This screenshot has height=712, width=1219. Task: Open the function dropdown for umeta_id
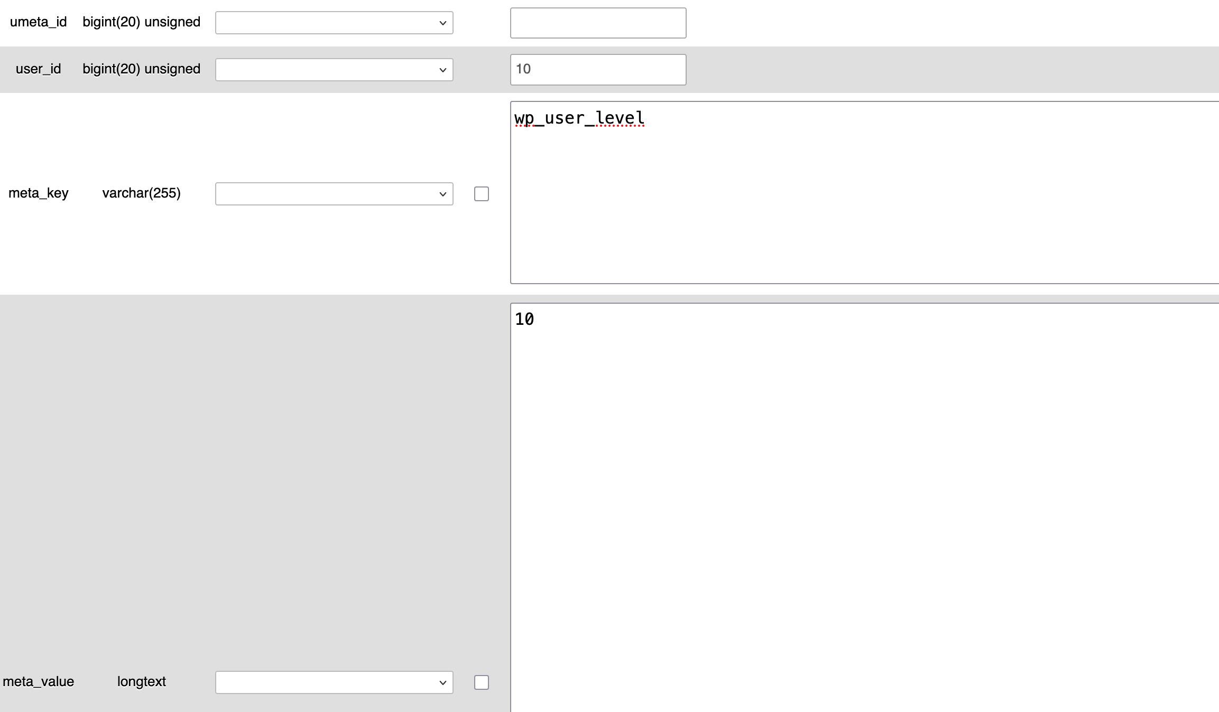(x=334, y=23)
